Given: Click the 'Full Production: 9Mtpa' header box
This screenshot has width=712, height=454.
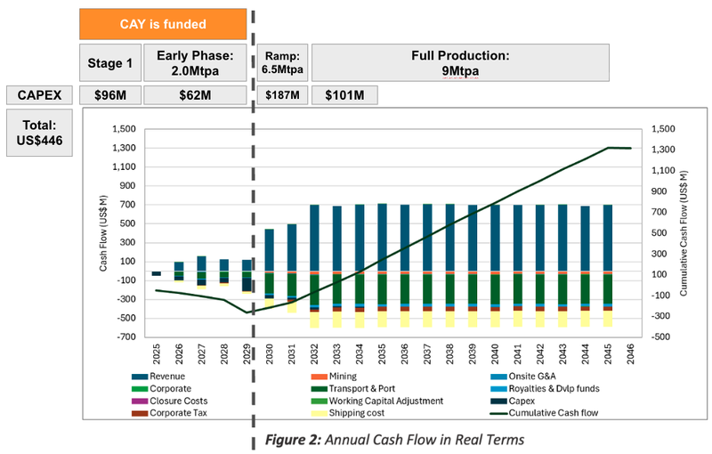Looking at the screenshot, I should click(460, 62).
